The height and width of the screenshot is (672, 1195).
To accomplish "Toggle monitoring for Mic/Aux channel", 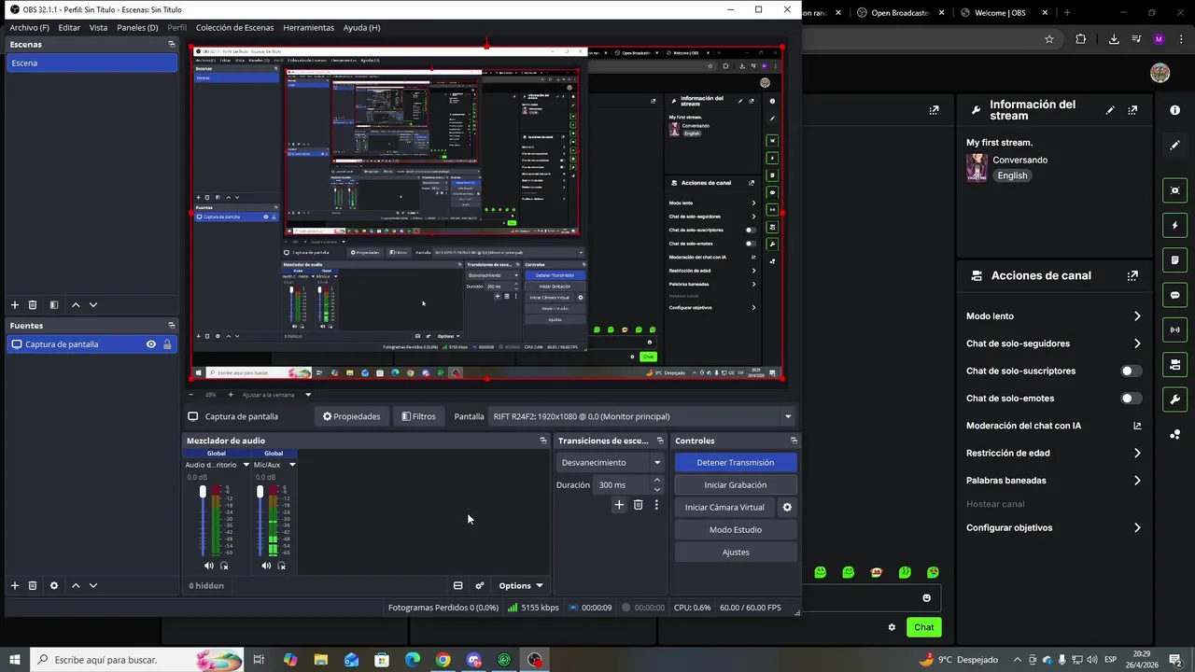I will pos(281,566).
